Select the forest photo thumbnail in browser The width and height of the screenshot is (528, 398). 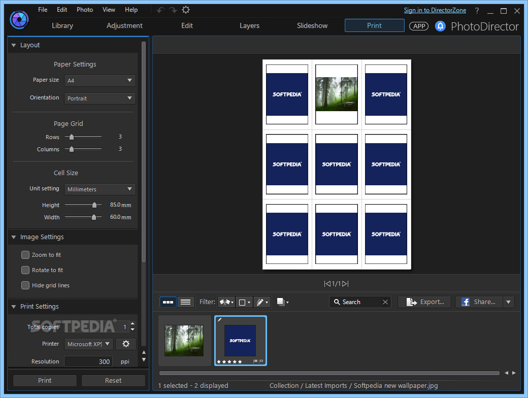coord(184,340)
